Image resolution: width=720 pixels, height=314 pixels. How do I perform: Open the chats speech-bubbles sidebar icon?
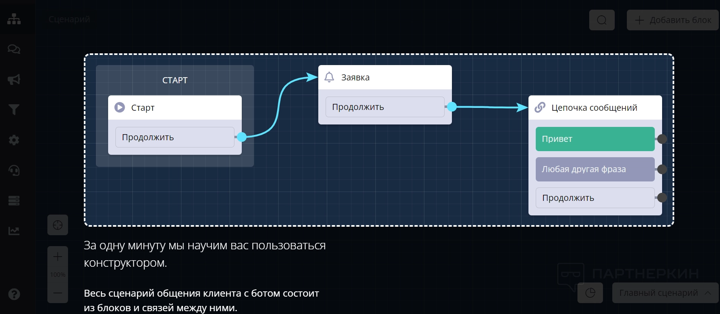[14, 49]
